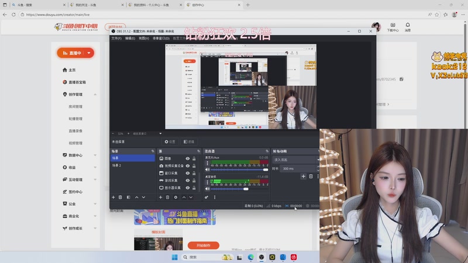Go back in the browser
This screenshot has height=263, width=468.
tap(5, 14)
